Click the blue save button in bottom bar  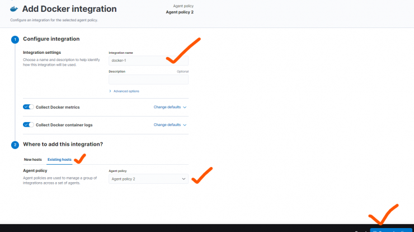391,230
